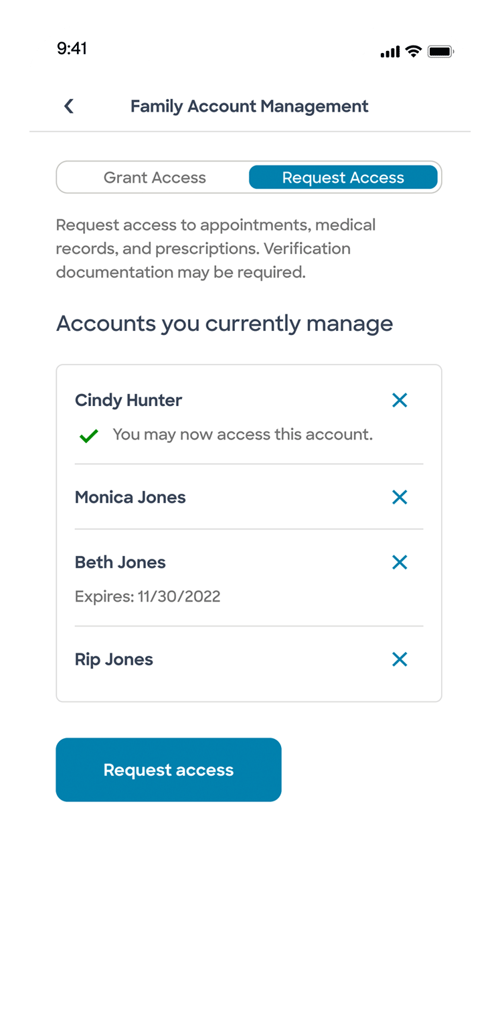Remove Cindy Hunter's account with the X
The width and height of the screenshot is (500, 1013).
coord(400,400)
